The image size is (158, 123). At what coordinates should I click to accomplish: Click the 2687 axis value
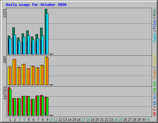coord(5,59)
